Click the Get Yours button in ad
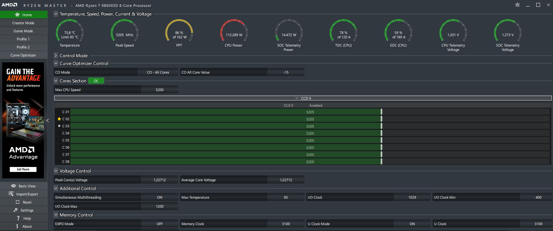553x231 pixels. pyautogui.click(x=23, y=169)
